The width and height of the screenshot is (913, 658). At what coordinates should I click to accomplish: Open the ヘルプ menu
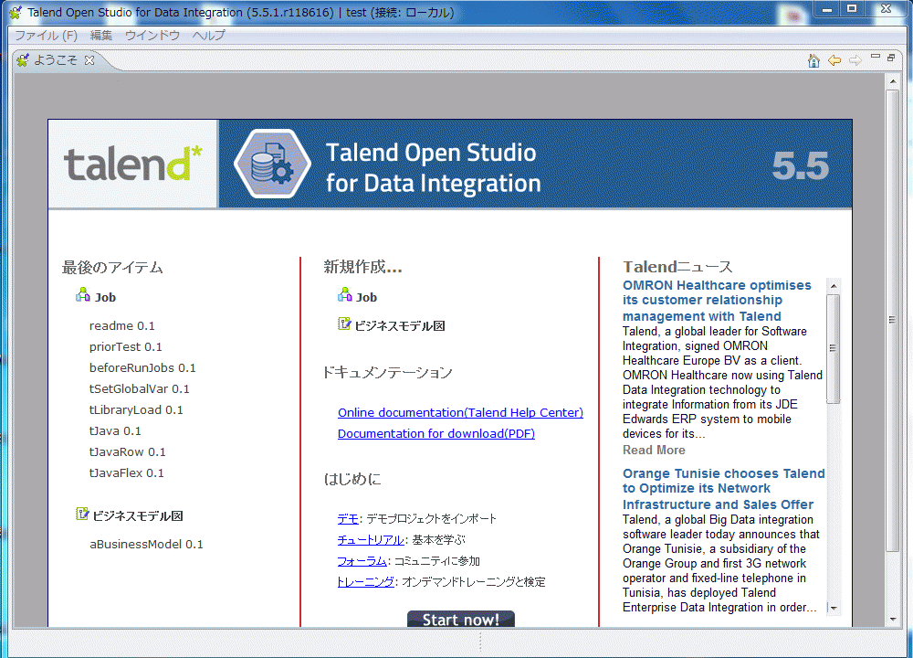(x=208, y=35)
